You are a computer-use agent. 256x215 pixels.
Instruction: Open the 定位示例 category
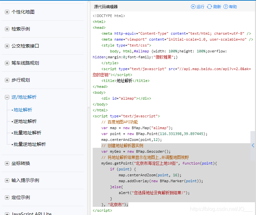[21, 198]
